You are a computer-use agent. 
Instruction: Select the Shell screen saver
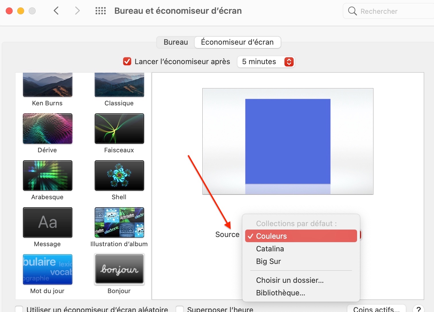[x=119, y=175]
